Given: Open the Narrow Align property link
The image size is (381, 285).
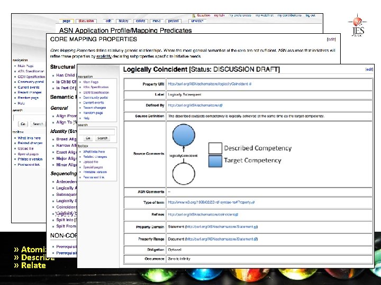Looking at the screenshot, I should pyautogui.click(x=66, y=146).
